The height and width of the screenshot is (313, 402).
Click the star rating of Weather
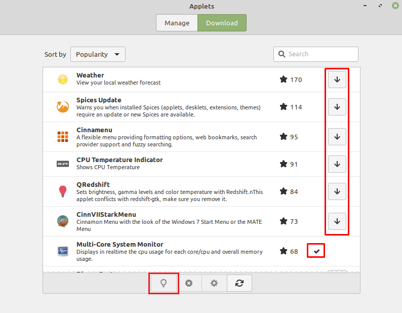284,80
